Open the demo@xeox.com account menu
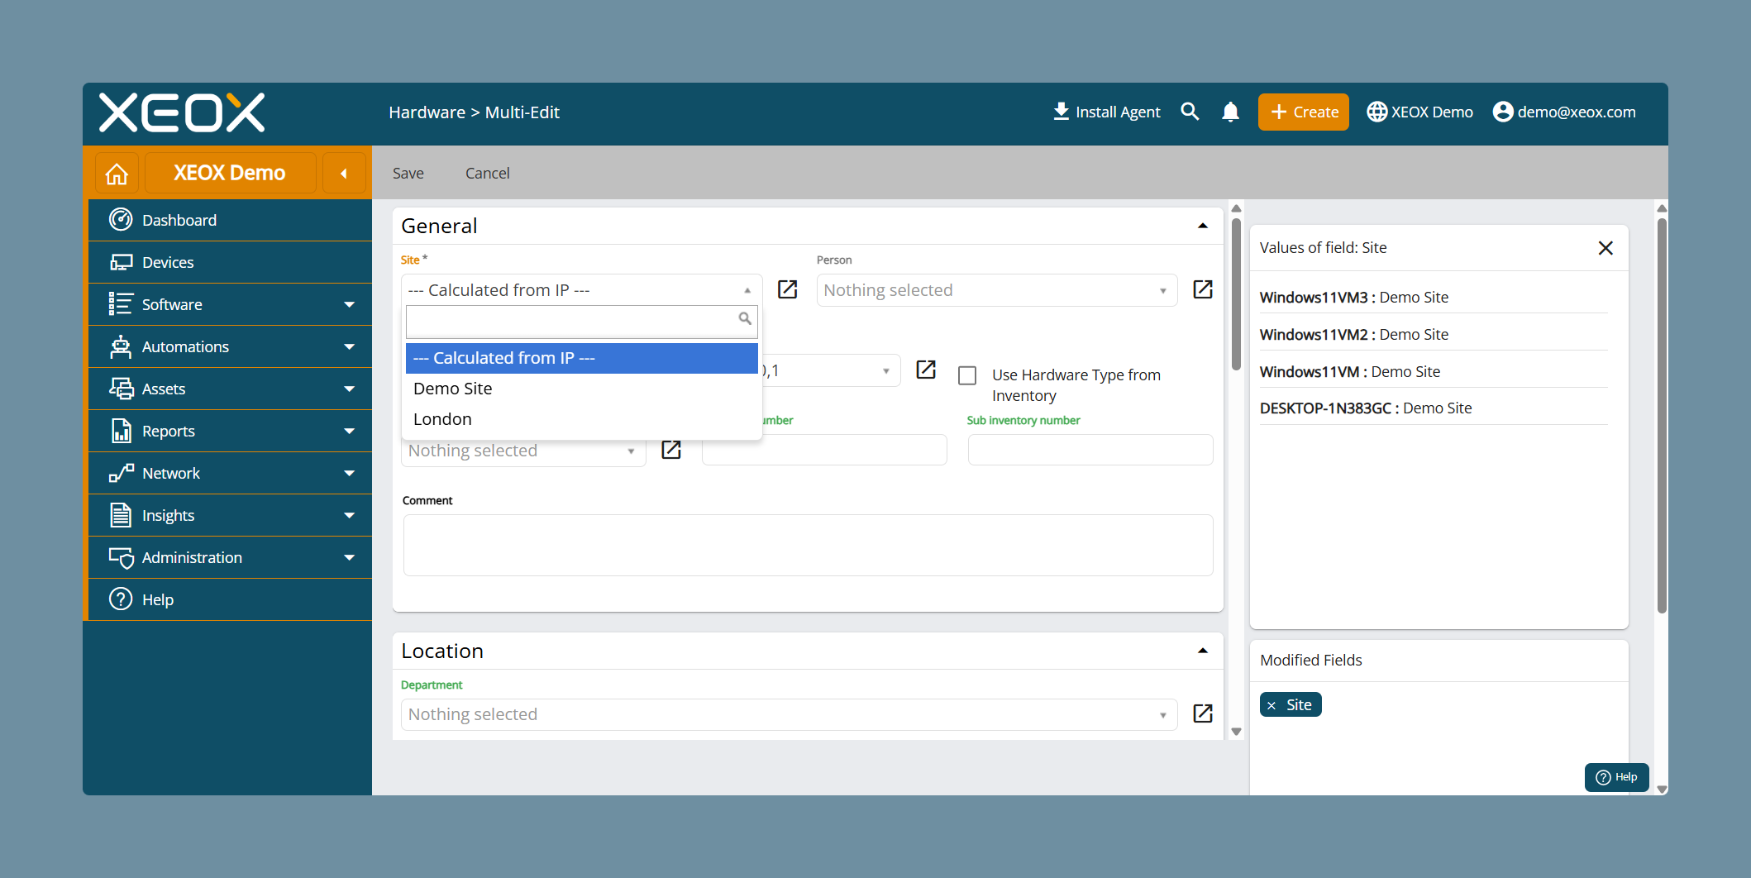 (x=1564, y=112)
